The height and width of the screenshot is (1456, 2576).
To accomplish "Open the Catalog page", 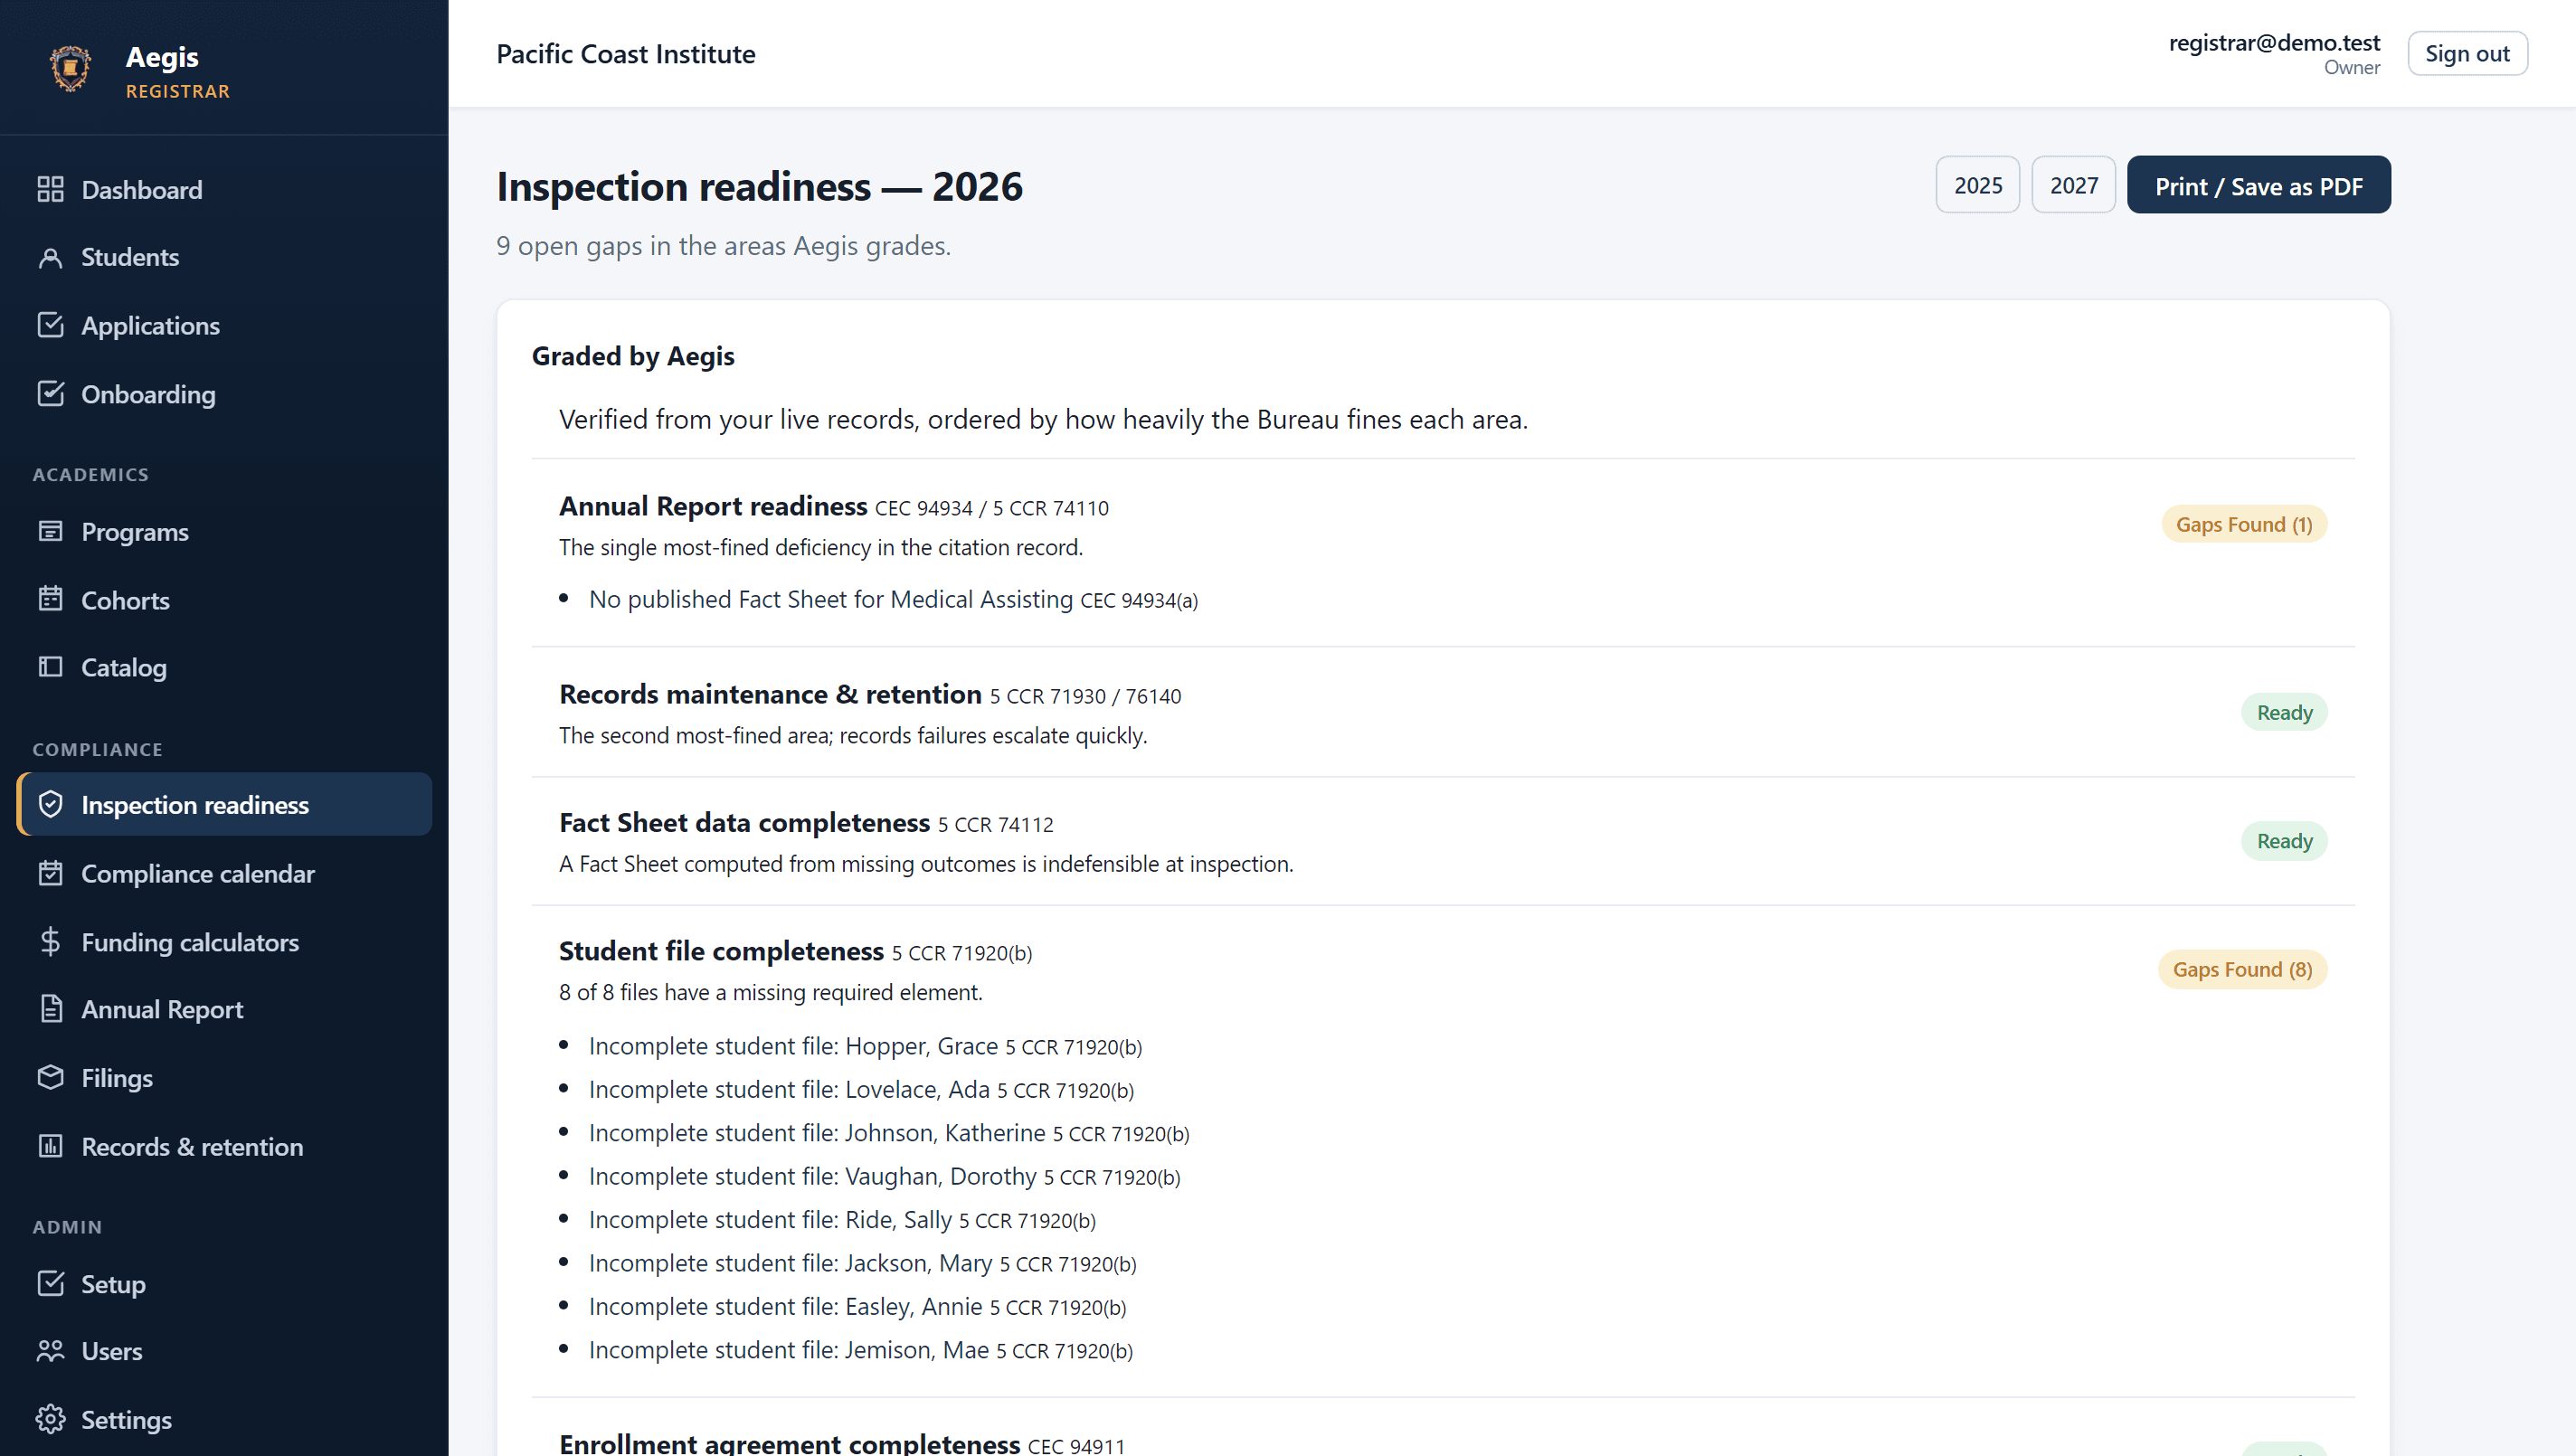I will (x=224, y=667).
